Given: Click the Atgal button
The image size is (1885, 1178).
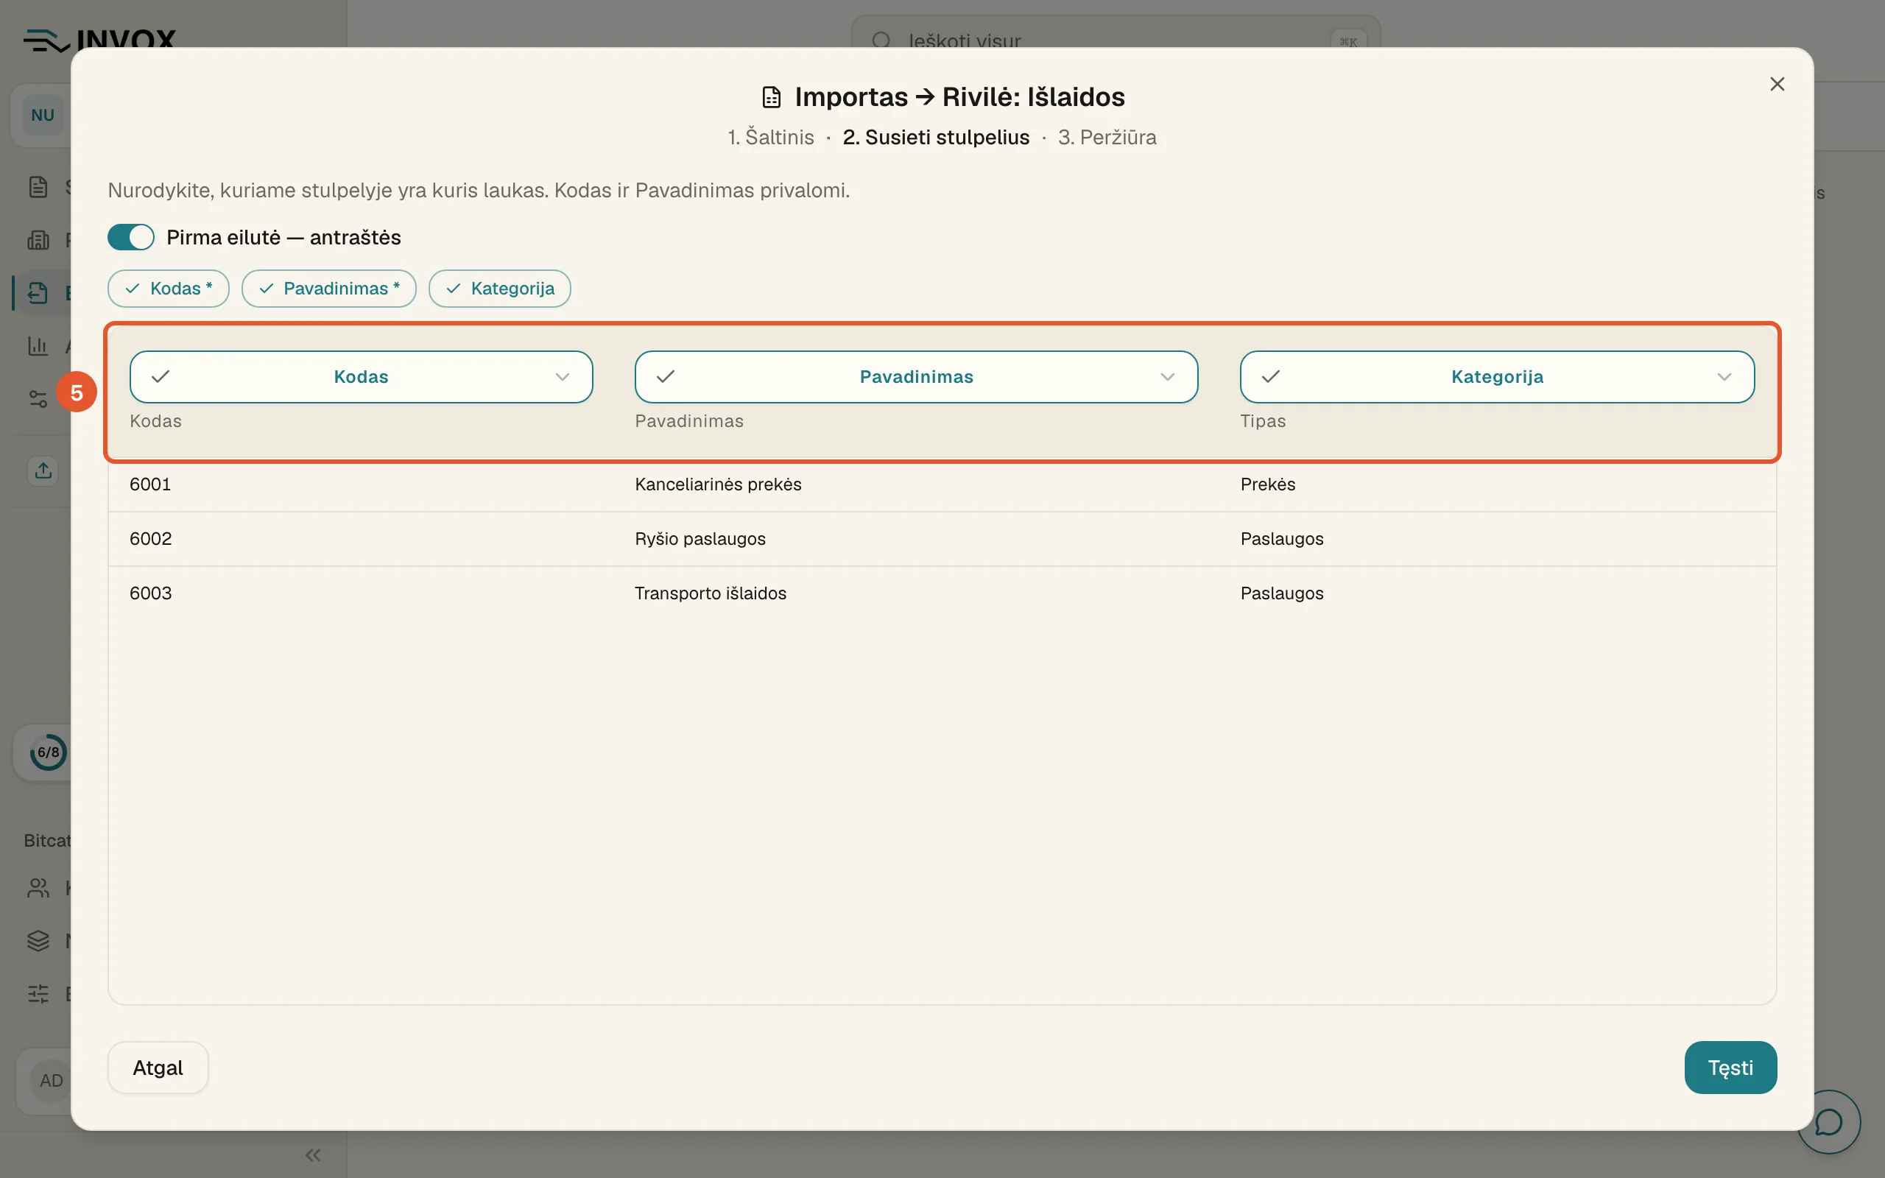Looking at the screenshot, I should (158, 1068).
